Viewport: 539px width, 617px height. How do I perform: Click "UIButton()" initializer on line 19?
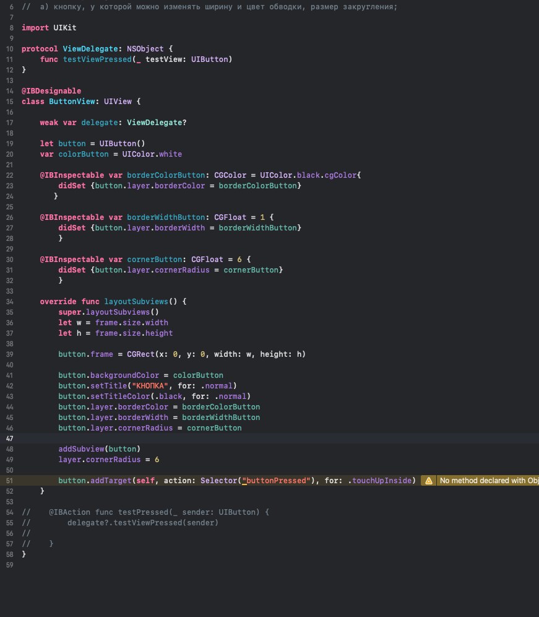(122, 144)
